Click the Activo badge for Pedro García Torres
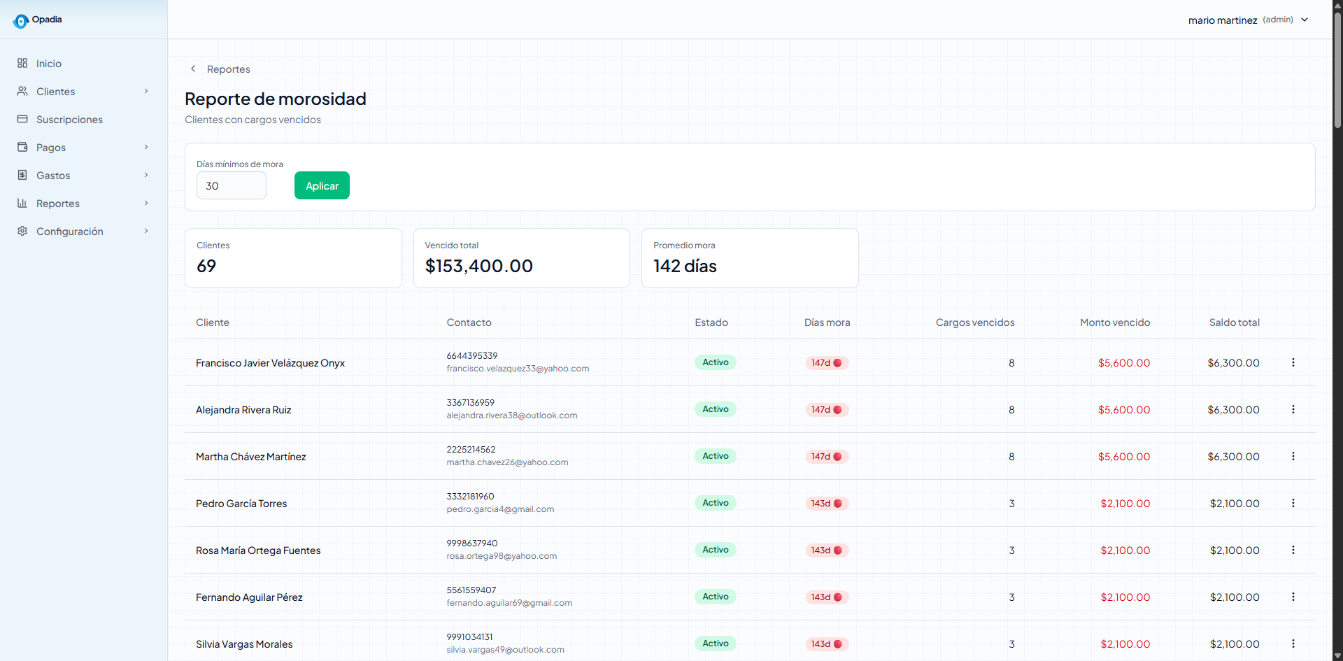1343x661 pixels. pyautogui.click(x=716, y=503)
